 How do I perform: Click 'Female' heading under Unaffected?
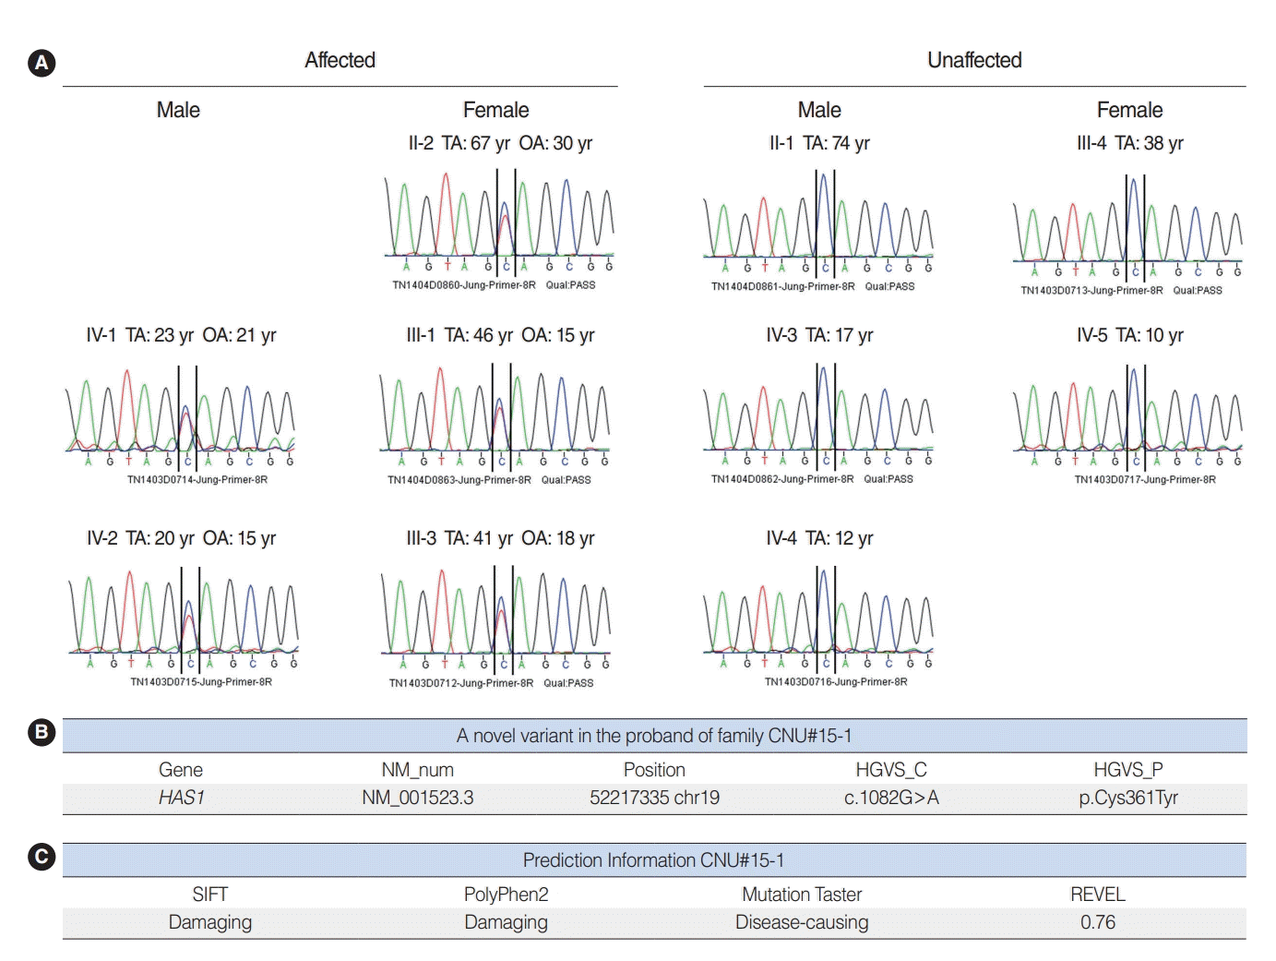(1129, 110)
